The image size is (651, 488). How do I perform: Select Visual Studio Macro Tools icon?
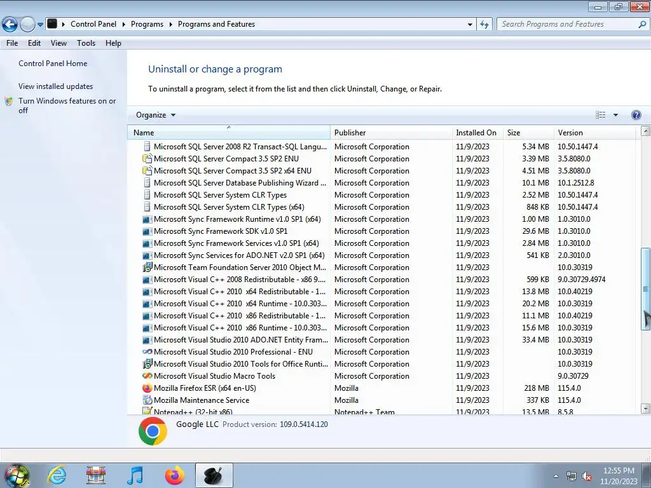pos(147,376)
